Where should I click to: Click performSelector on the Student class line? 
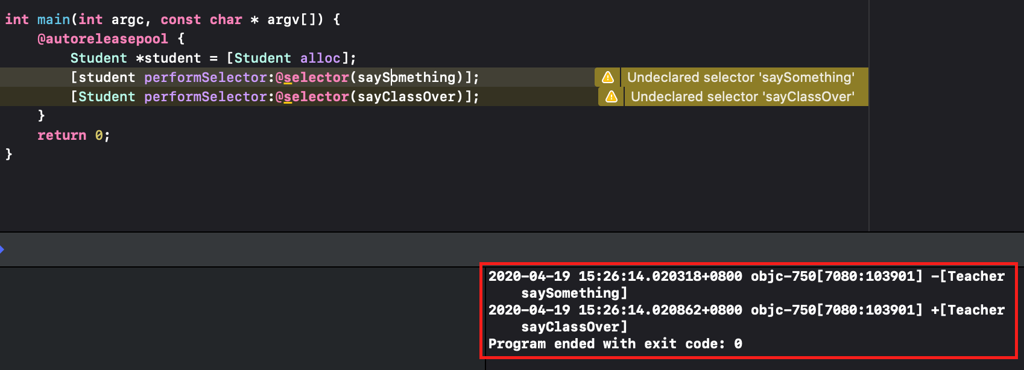(x=205, y=96)
